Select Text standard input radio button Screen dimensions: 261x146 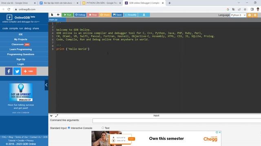coord(103,128)
